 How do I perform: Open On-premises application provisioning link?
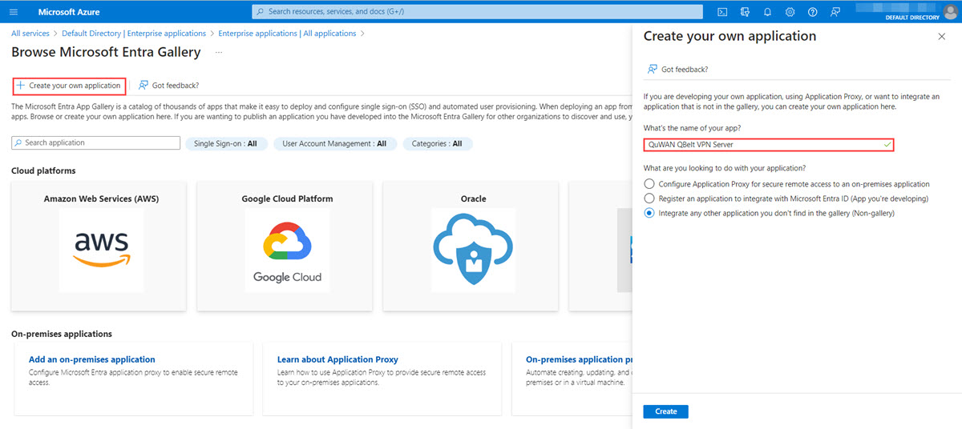coord(579,359)
